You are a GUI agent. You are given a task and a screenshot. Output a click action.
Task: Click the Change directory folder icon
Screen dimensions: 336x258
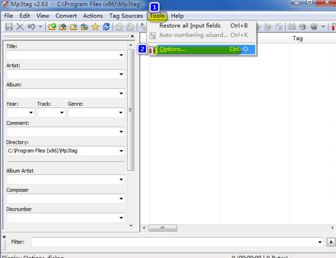[x=52, y=27]
